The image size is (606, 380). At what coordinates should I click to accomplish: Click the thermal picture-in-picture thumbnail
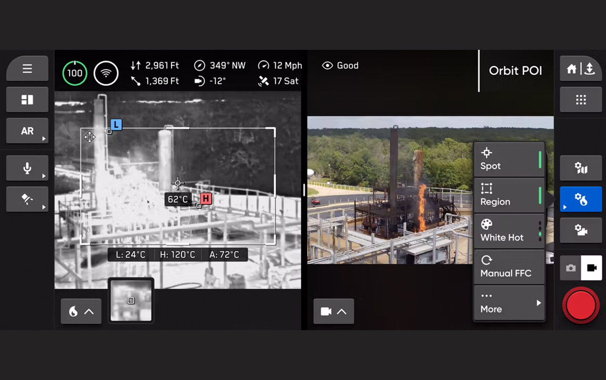[x=131, y=301]
